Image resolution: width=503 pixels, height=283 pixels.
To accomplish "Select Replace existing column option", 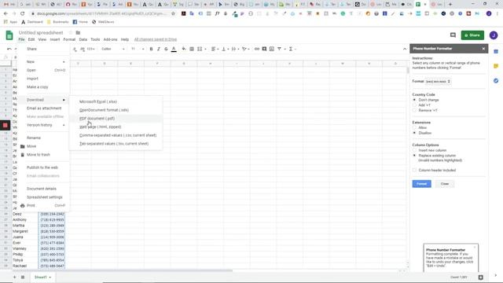I will tap(414, 156).
